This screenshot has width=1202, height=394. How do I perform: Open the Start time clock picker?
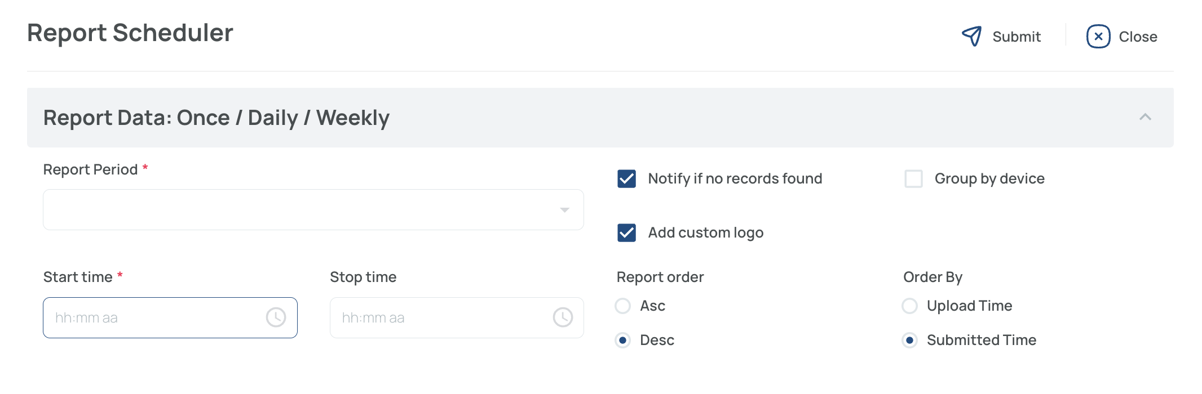pyautogui.click(x=276, y=317)
